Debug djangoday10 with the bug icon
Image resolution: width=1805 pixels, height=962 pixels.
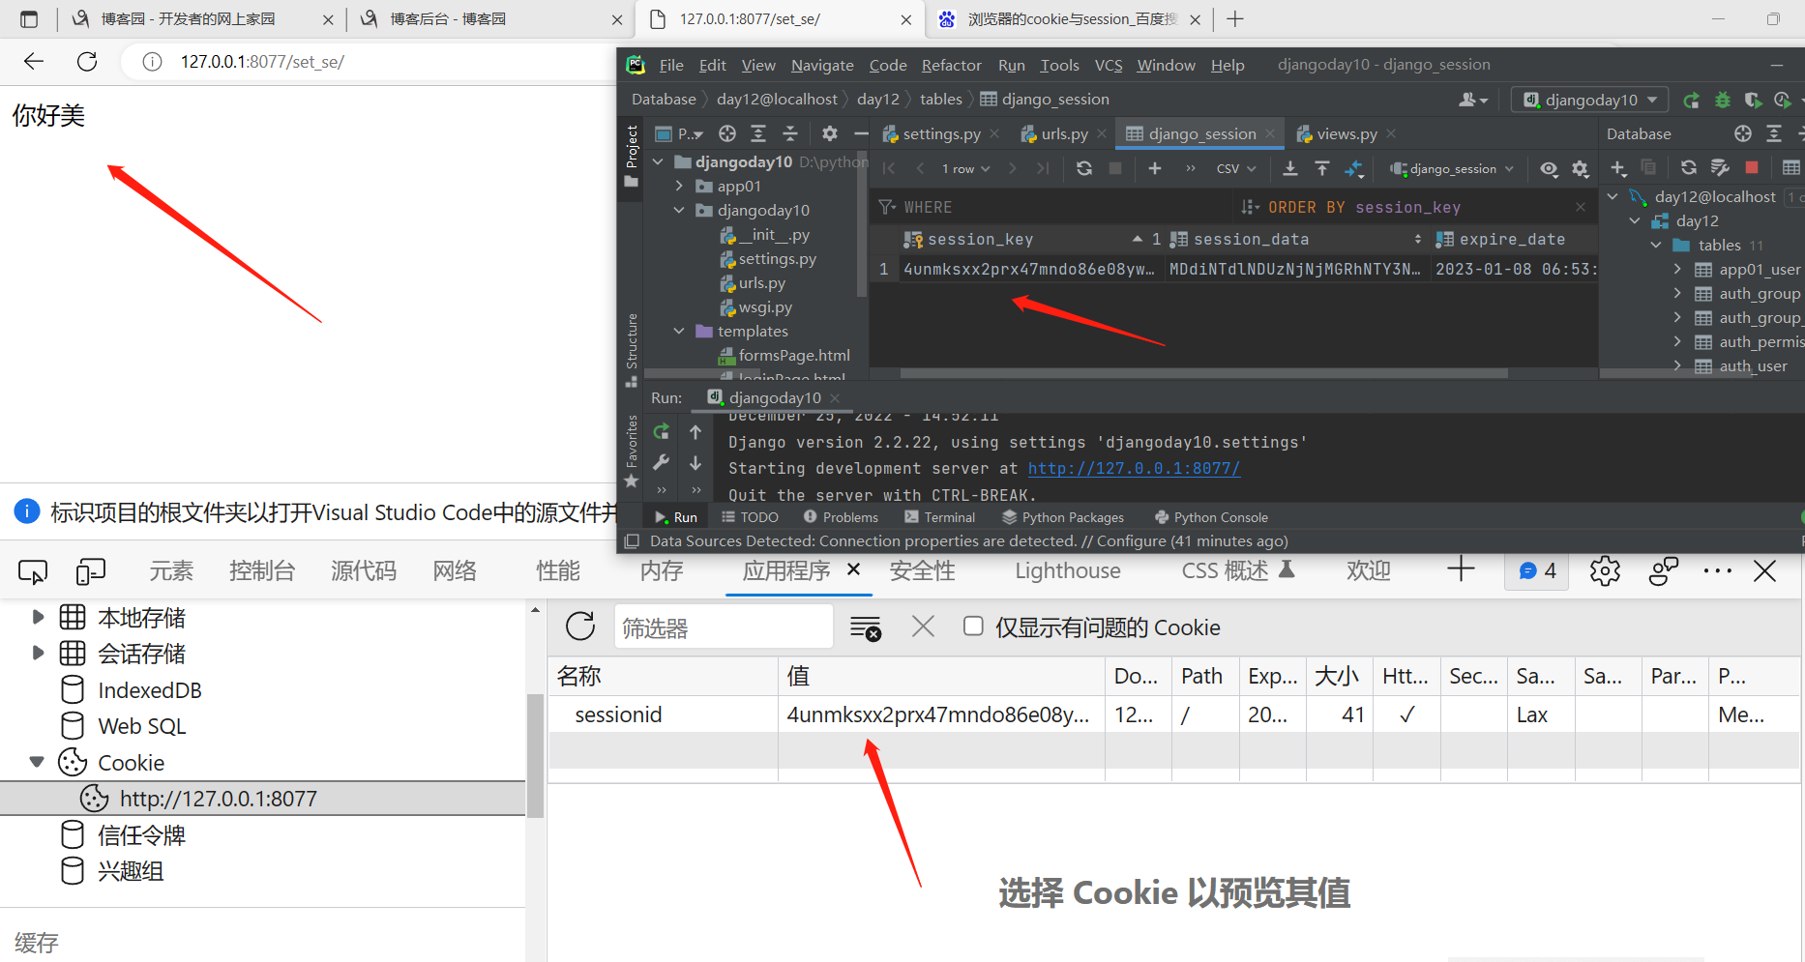[x=1723, y=100]
